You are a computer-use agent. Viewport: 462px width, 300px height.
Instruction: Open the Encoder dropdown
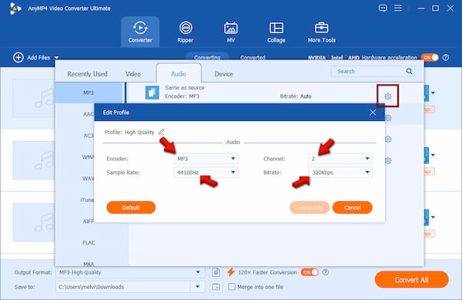click(x=206, y=159)
